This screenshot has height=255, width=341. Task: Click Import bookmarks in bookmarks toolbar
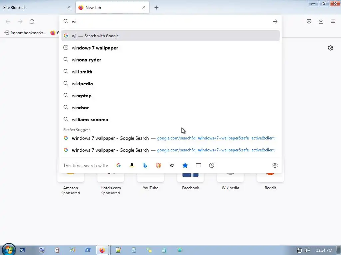25,33
